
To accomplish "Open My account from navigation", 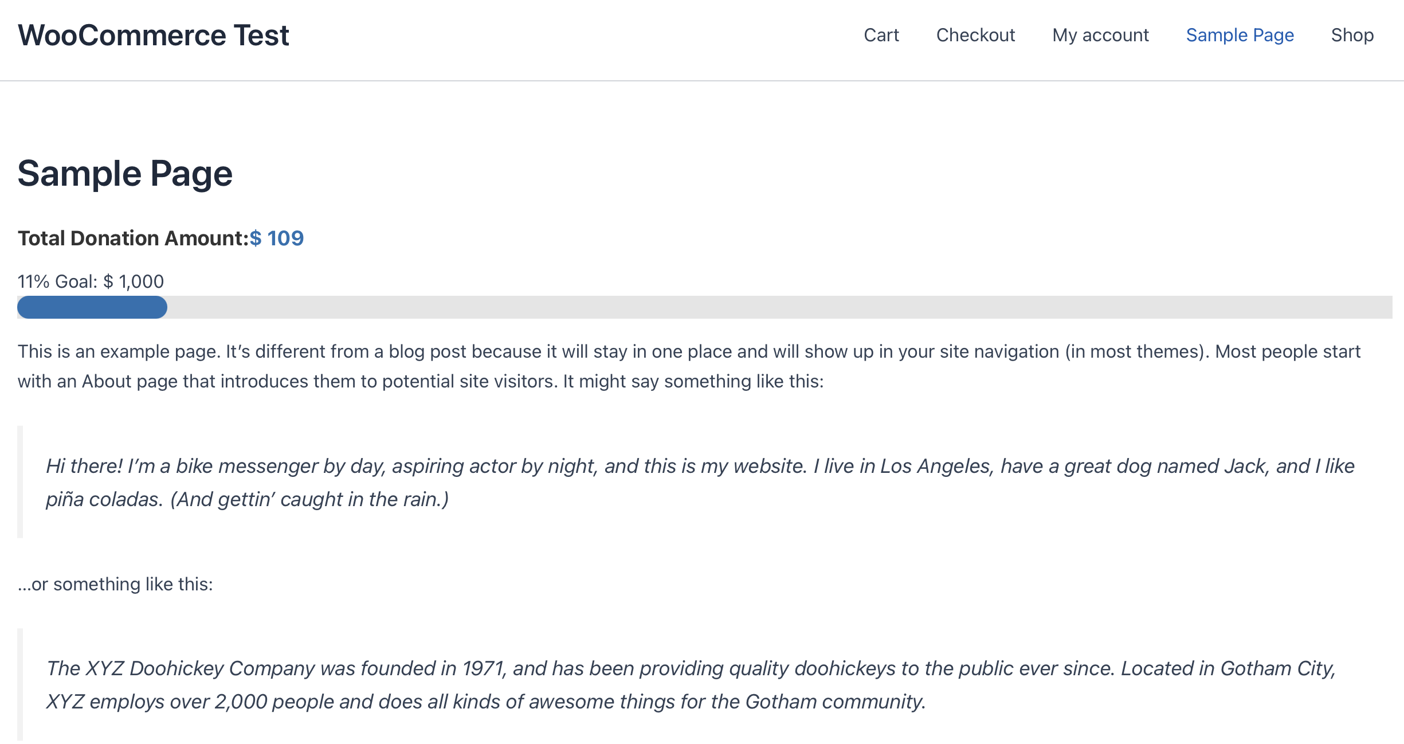I will point(1100,36).
